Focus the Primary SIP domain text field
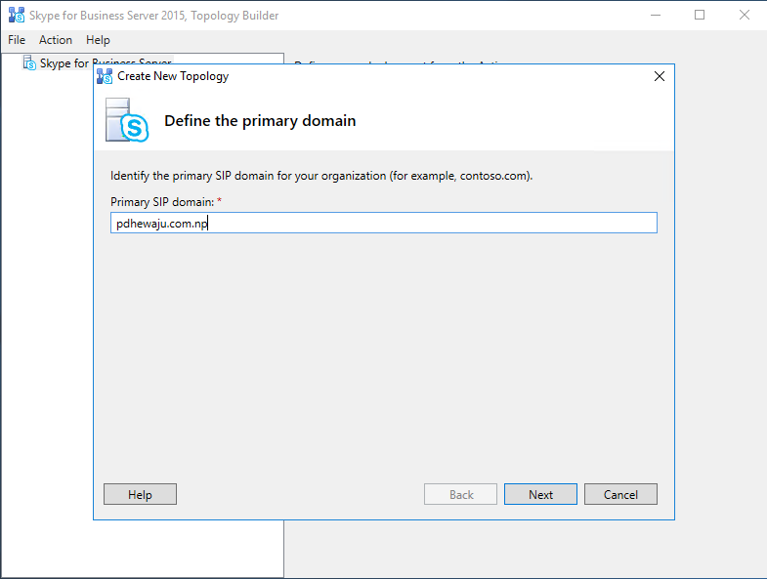This screenshot has width=767, height=579. click(x=383, y=223)
